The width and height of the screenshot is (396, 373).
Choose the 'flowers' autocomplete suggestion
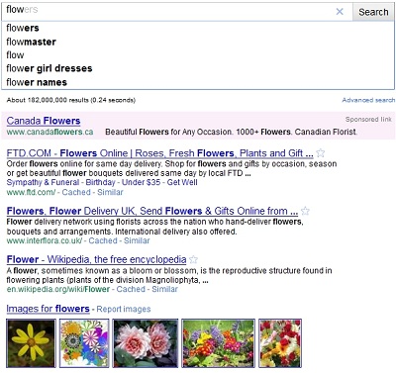pyautogui.click(x=198, y=28)
